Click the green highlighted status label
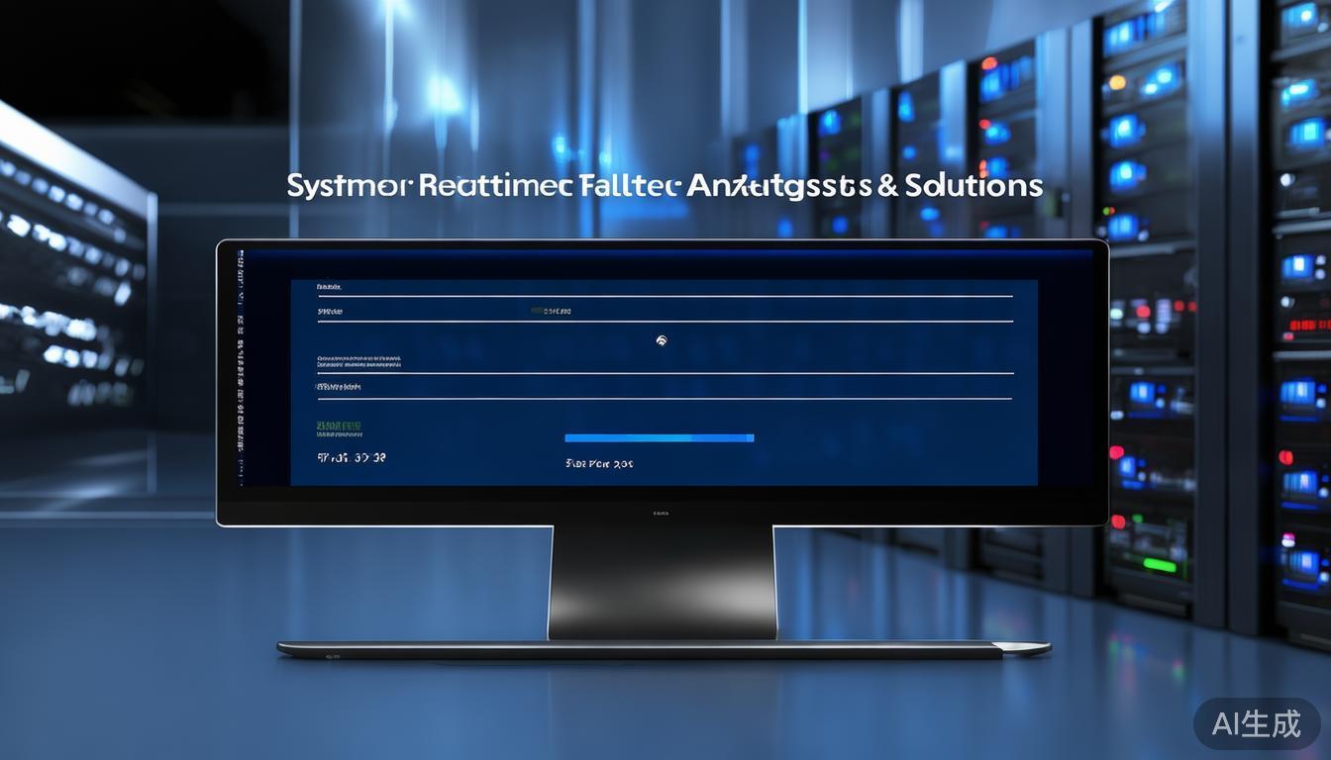The height and width of the screenshot is (760, 1331). (339, 426)
